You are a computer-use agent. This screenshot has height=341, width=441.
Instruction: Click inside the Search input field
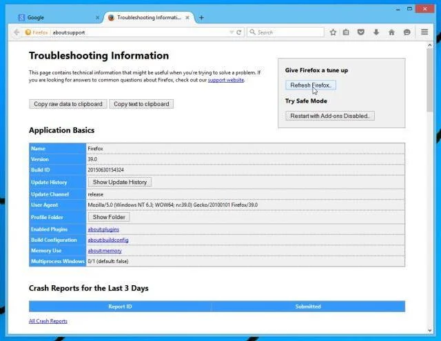[x=285, y=32]
